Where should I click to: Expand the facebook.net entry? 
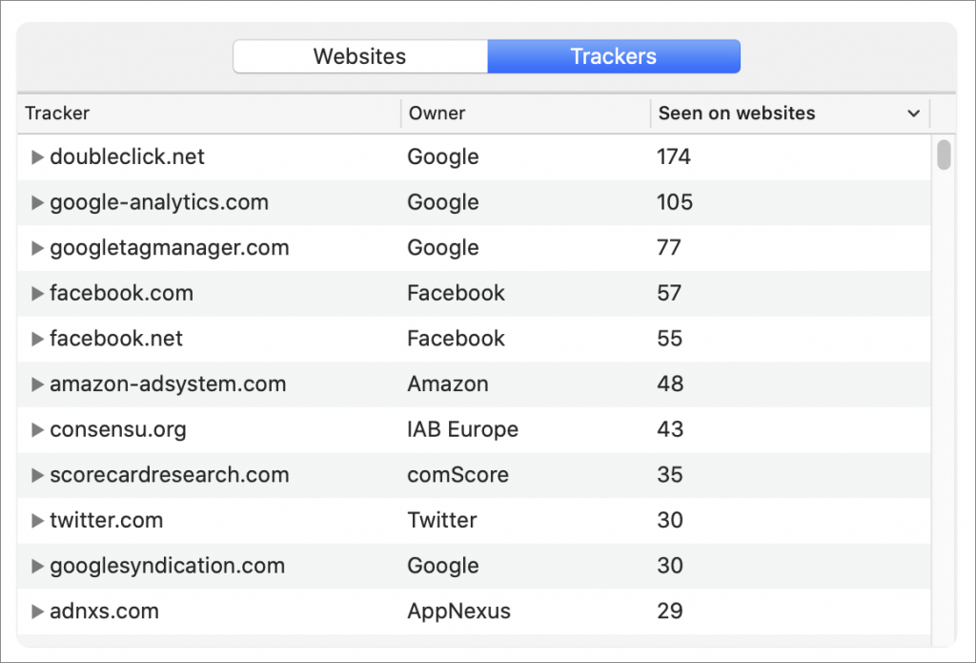point(37,338)
